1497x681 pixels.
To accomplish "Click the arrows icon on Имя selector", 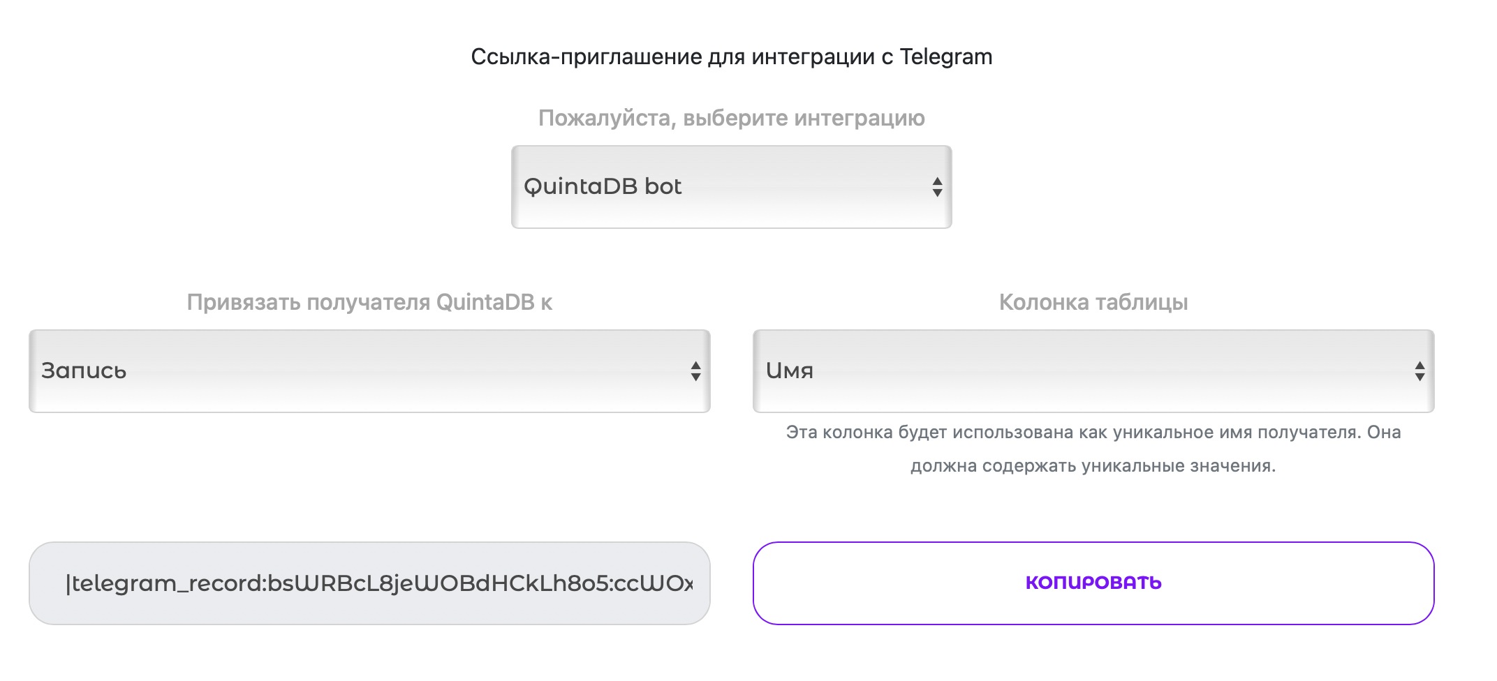I will point(1419,371).
